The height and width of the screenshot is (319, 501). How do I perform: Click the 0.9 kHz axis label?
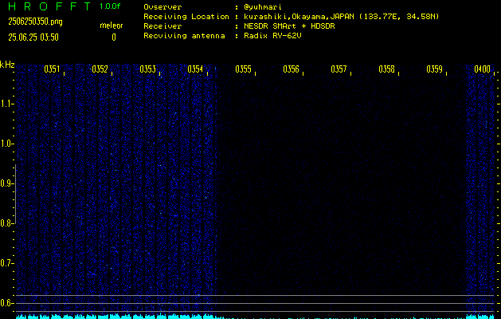click(x=6, y=183)
